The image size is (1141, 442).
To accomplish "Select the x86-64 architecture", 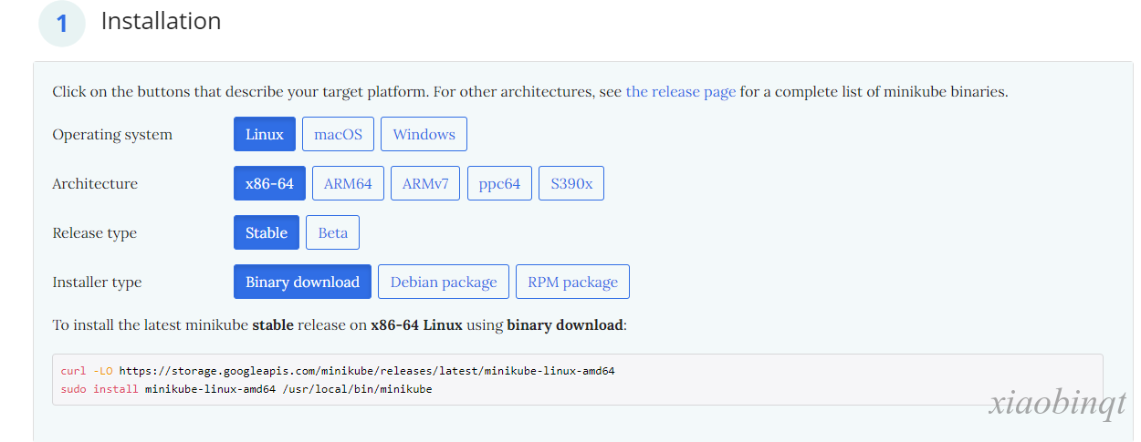I will (269, 183).
